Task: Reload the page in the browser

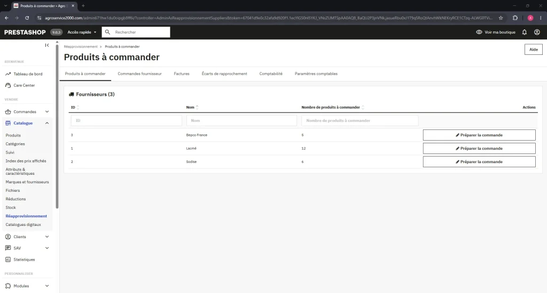Action: point(27,18)
